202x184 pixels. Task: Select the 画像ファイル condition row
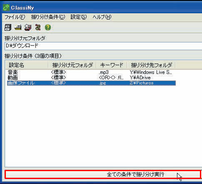coord(91,83)
